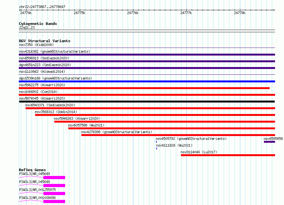Click the 24774k ruler position
The width and height of the screenshot is (284, 205).
(x=26, y=13)
